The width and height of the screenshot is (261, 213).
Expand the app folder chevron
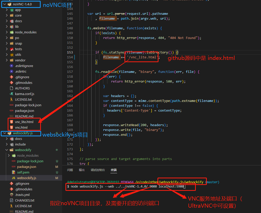click(7, 10)
